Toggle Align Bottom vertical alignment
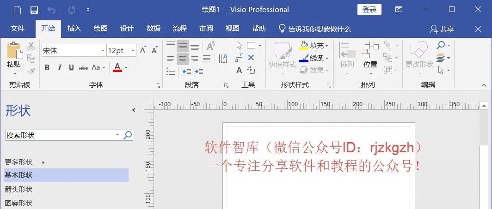Screen dimensions: 492x209 195,46
